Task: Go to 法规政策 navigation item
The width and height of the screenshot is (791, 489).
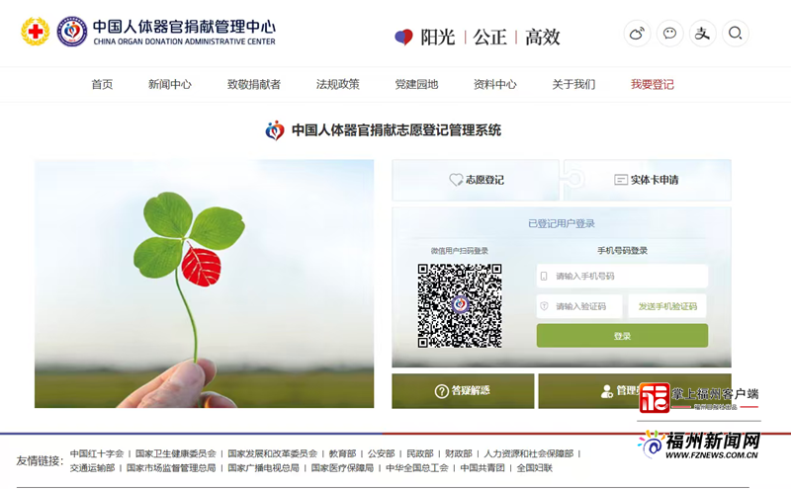Action: [338, 85]
